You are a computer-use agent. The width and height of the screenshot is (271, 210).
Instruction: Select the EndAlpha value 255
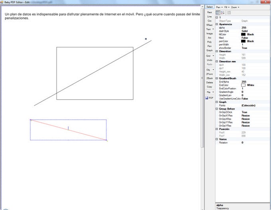coord(244,82)
